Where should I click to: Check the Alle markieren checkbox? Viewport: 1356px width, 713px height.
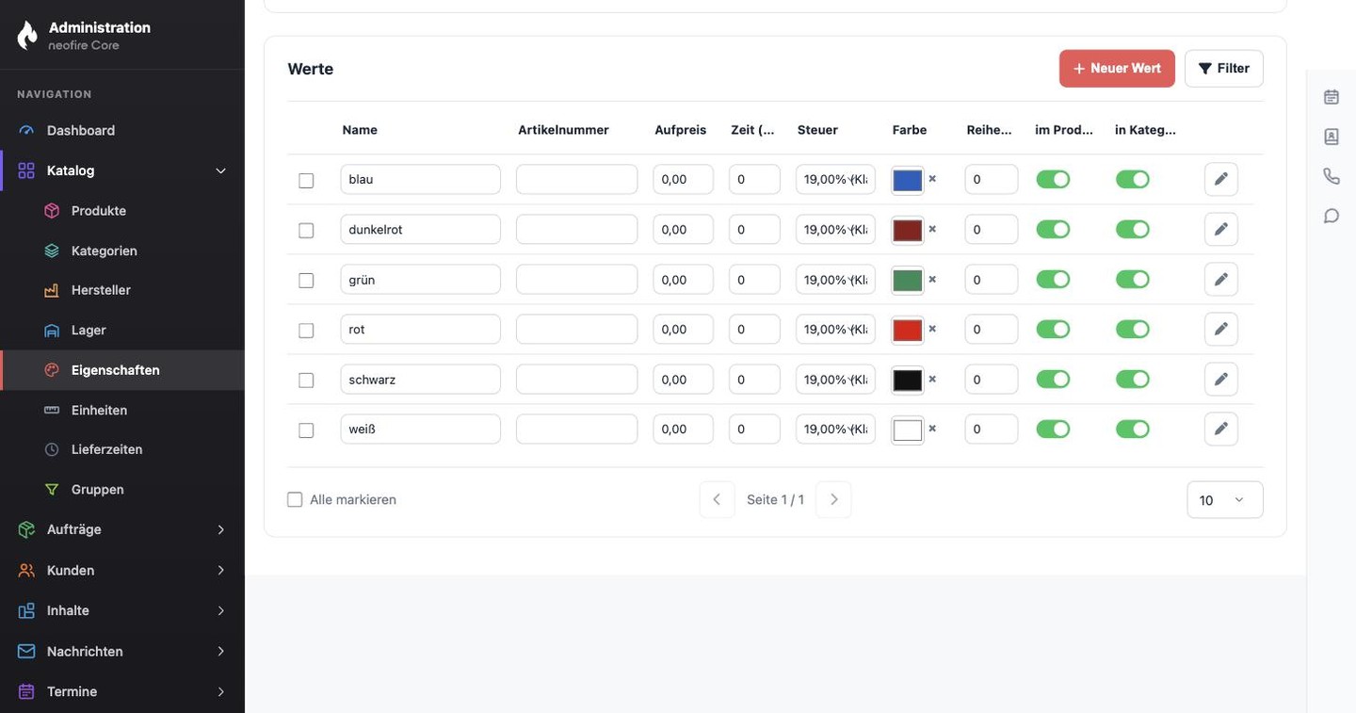(x=295, y=499)
